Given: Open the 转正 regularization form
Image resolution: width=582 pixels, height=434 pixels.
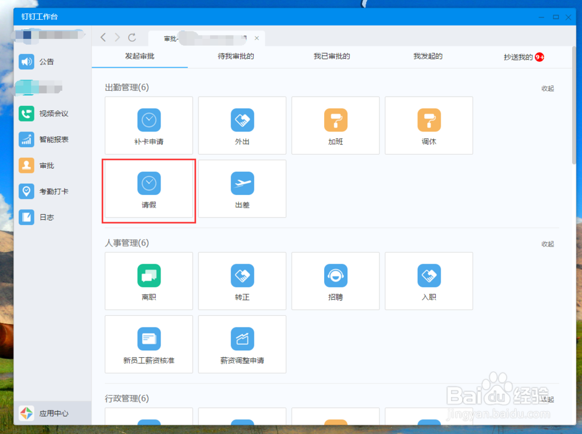Looking at the screenshot, I should point(242,281).
